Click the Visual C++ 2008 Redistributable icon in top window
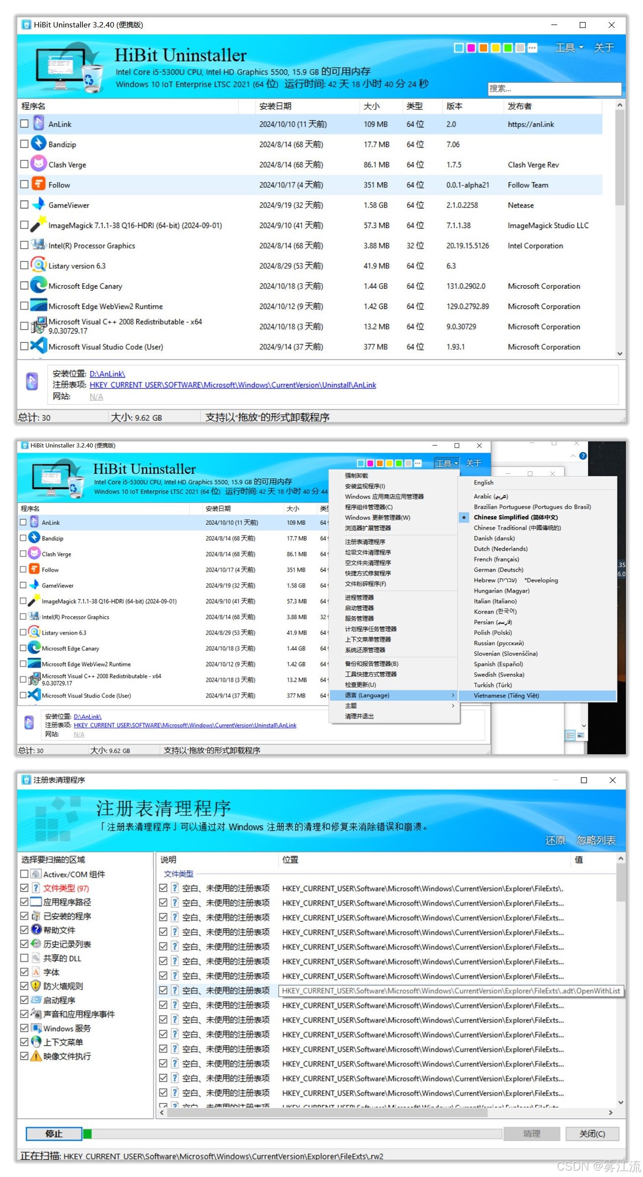This screenshot has height=1177, width=643. point(39,326)
